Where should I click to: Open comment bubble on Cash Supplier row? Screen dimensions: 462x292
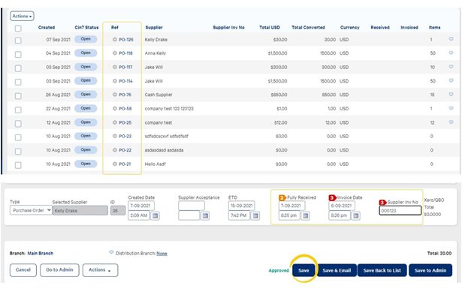tap(451, 94)
